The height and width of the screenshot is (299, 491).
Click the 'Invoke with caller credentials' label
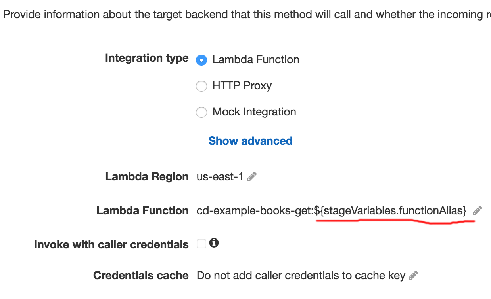[x=111, y=245]
